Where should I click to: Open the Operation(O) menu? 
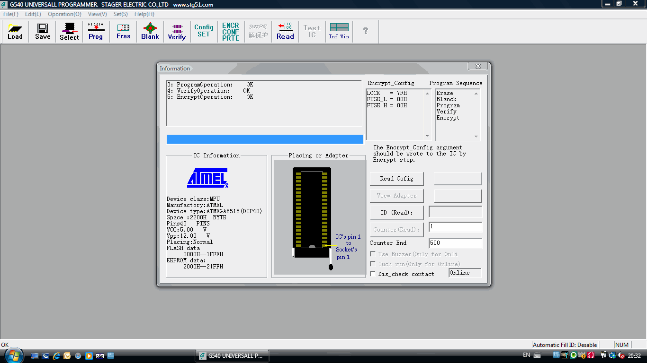tap(64, 14)
